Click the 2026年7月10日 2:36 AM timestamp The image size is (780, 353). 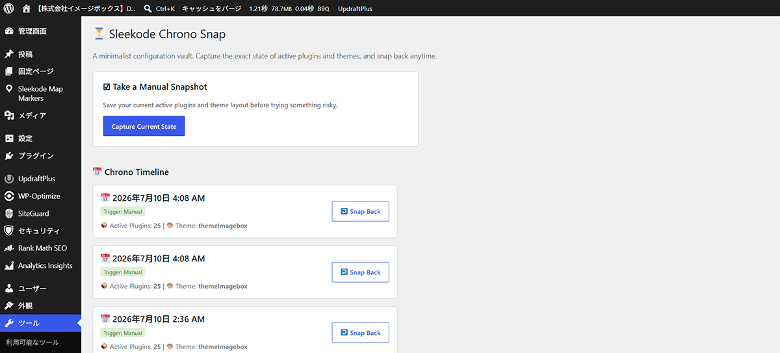point(159,319)
